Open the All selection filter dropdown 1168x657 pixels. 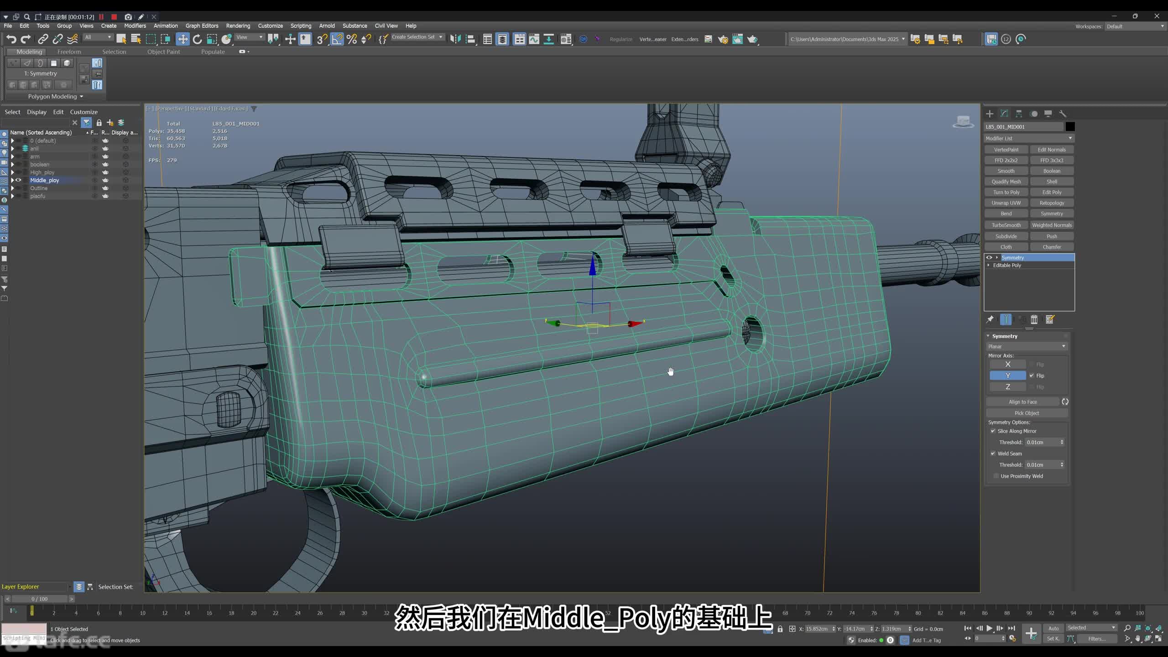[x=98, y=37]
